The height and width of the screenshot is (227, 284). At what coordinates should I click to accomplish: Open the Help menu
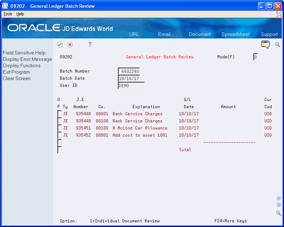(20, 14)
